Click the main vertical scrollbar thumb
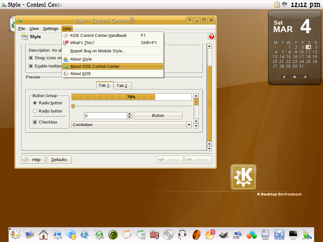 click(x=209, y=103)
